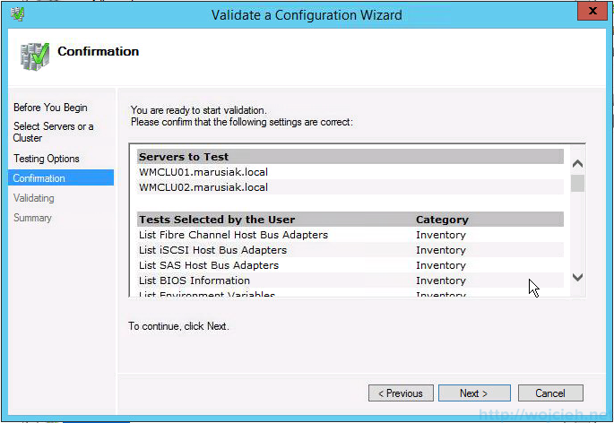Screen dimensions: 614x423
Task: Open the Select Servers or a Cluster step
Action: (x=53, y=132)
